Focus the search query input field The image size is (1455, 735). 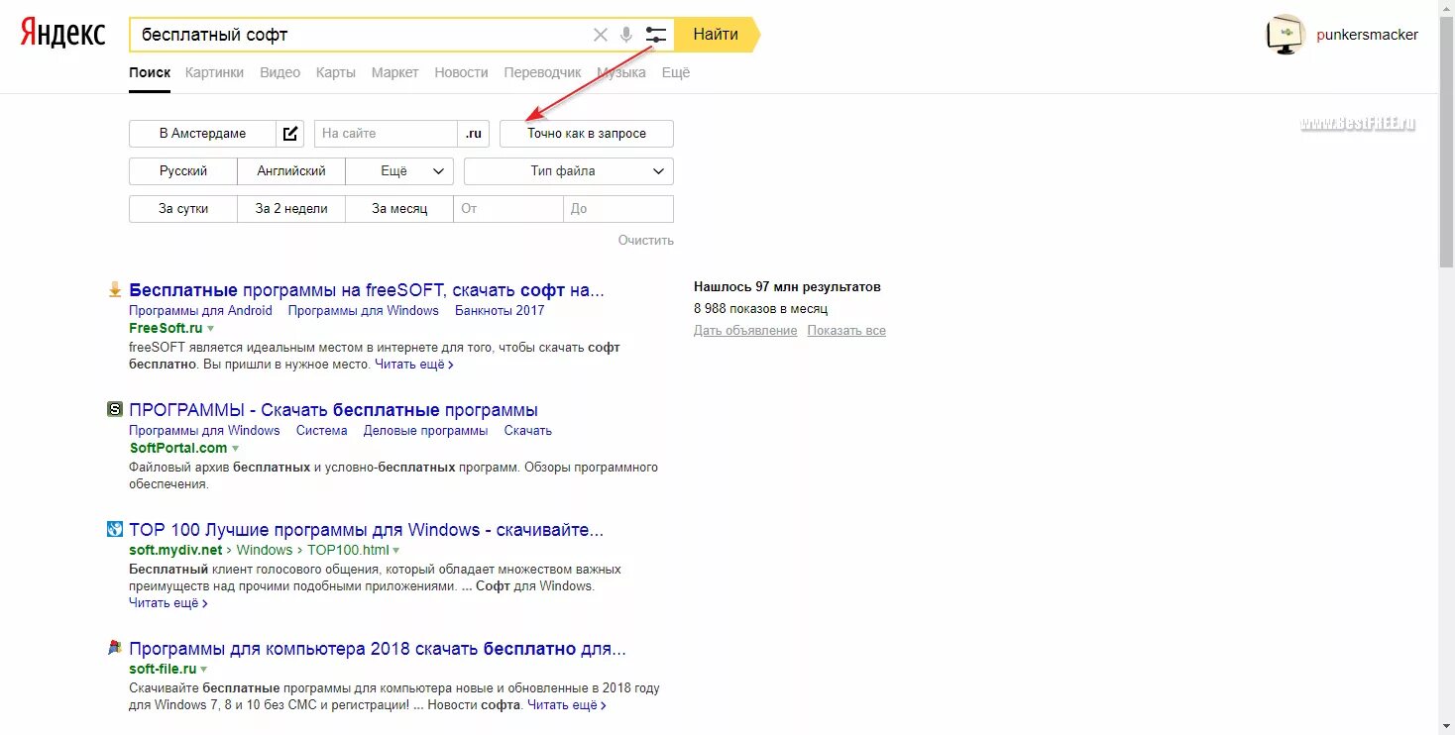pyautogui.click(x=362, y=35)
